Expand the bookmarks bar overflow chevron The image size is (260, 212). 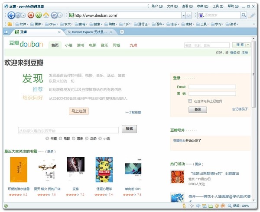(x=254, y=24)
